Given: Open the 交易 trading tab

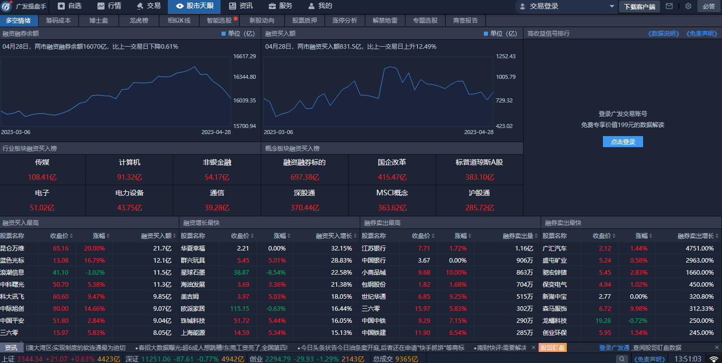Looking at the screenshot, I should 148,6.
